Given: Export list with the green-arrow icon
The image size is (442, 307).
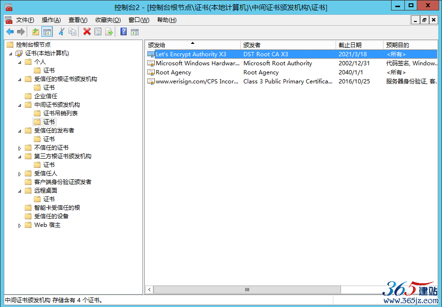Looking at the screenshot, I should (x=109, y=31).
